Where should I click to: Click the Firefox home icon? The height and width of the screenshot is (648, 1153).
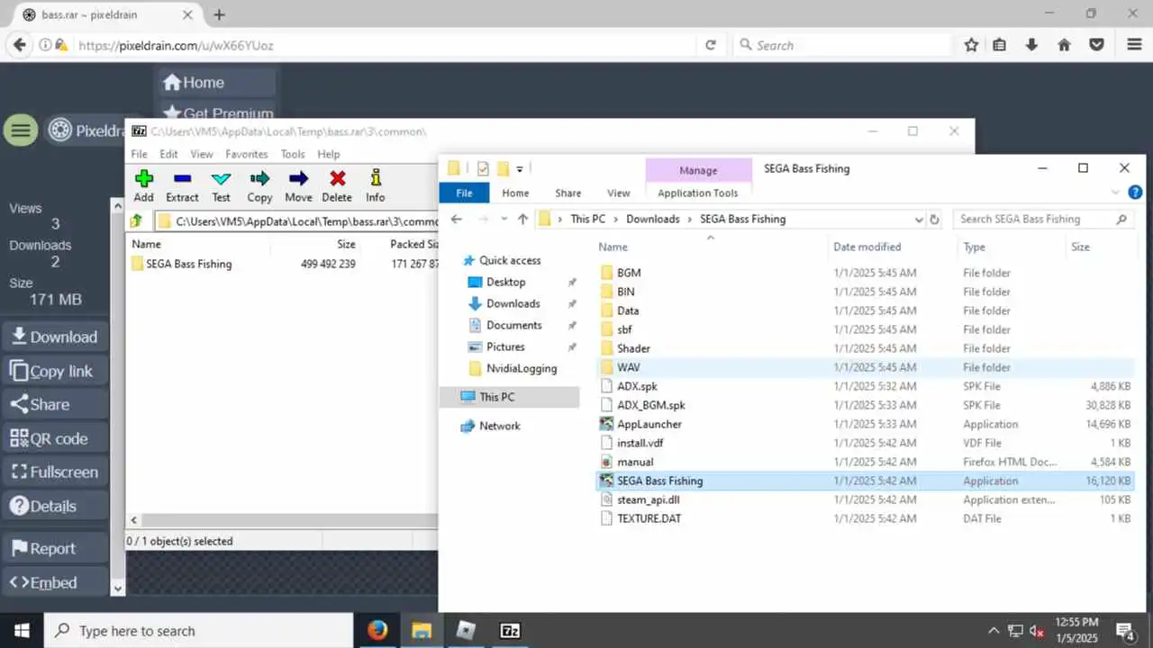click(1064, 45)
